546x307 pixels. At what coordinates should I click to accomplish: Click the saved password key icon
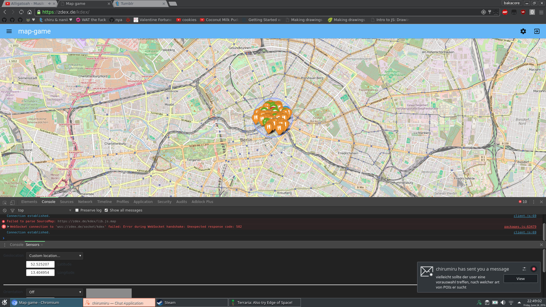tap(490, 12)
